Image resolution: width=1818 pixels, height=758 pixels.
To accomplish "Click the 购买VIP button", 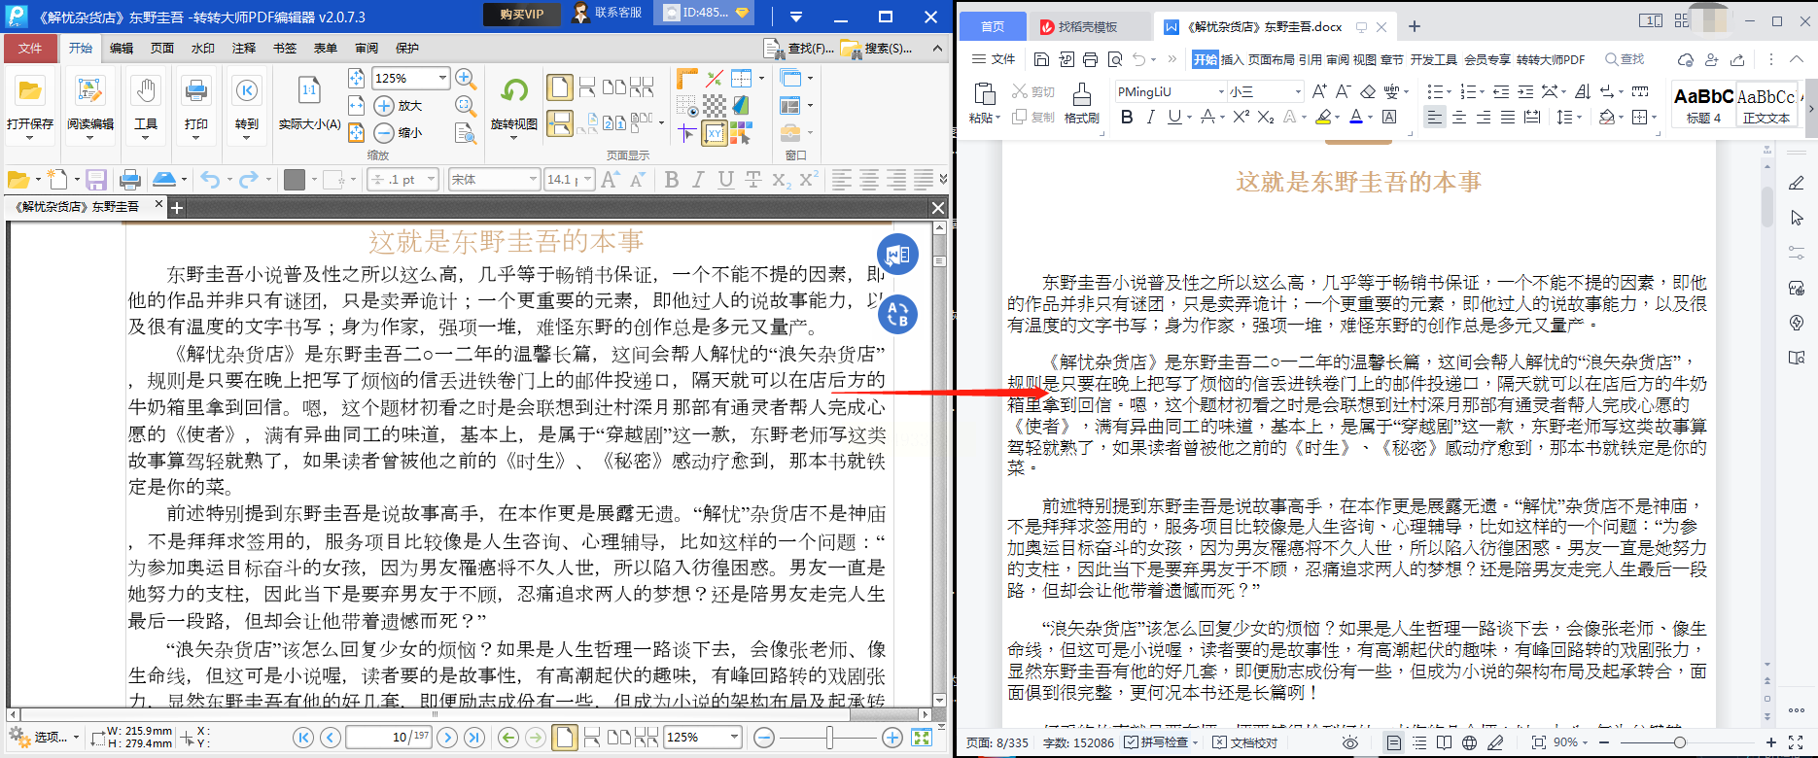I will pyautogui.click(x=522, y=14).
